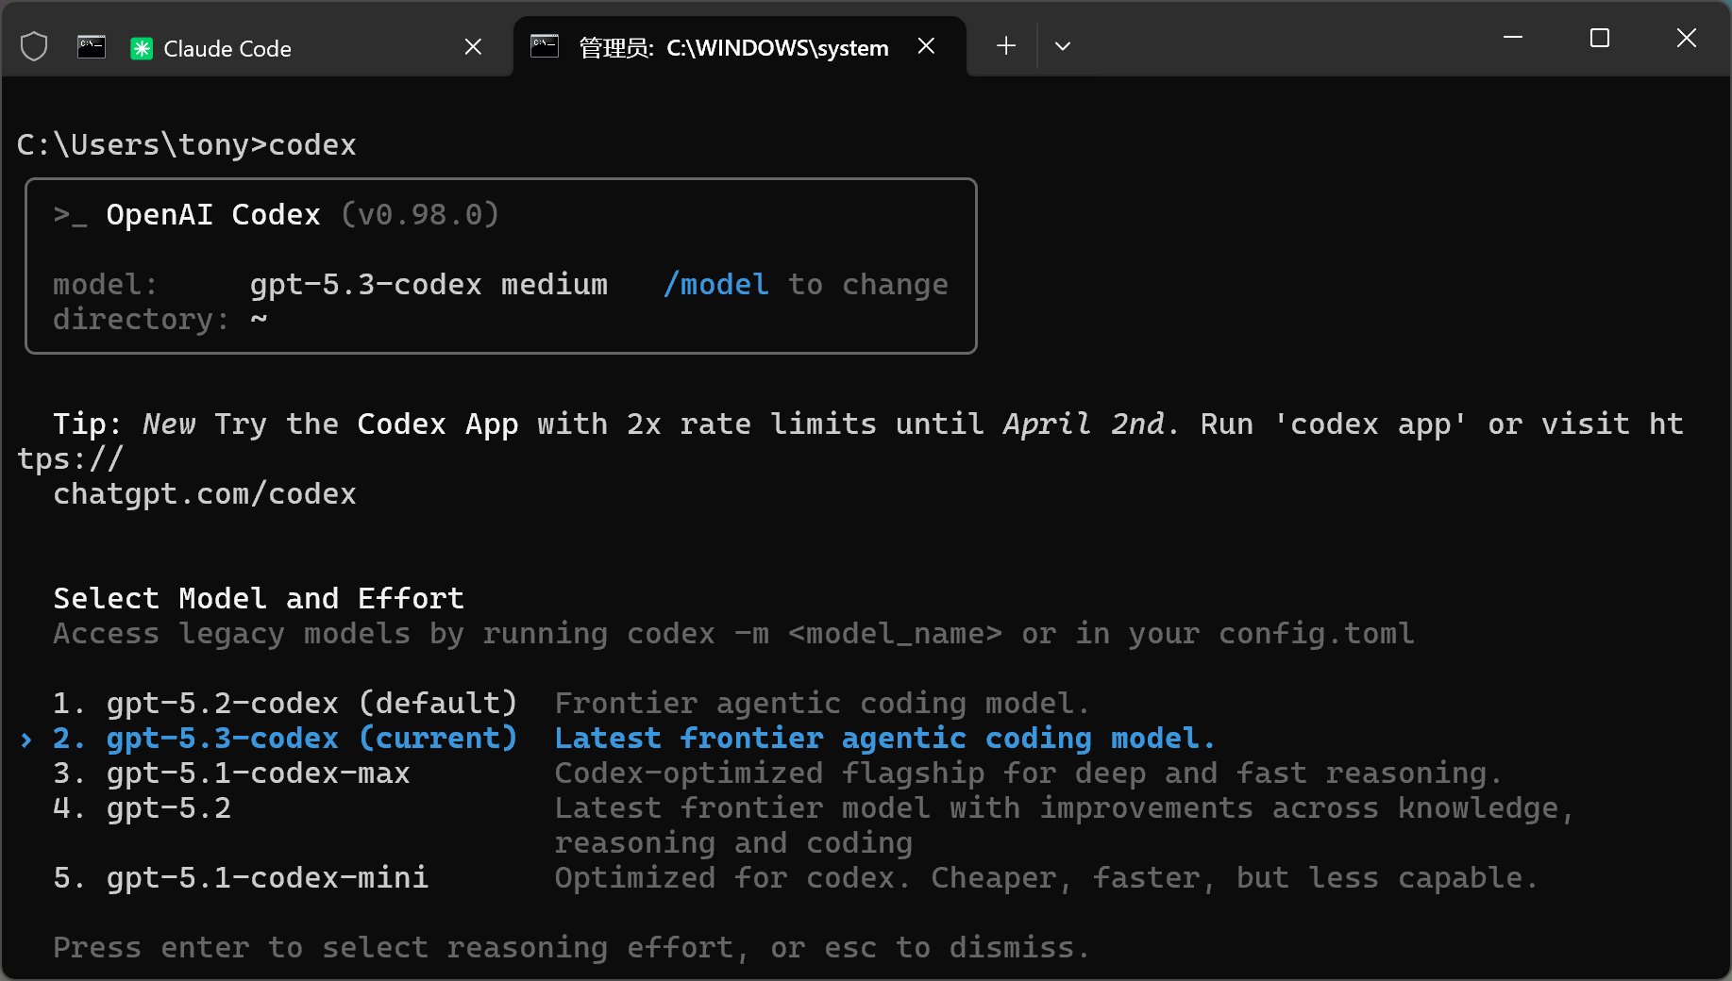Image resolution: width=1732 pixels, height=981 pixels.
Task: Click the selection arrow beside gpt-5.3-codex
Action: [x=26, y=740]
